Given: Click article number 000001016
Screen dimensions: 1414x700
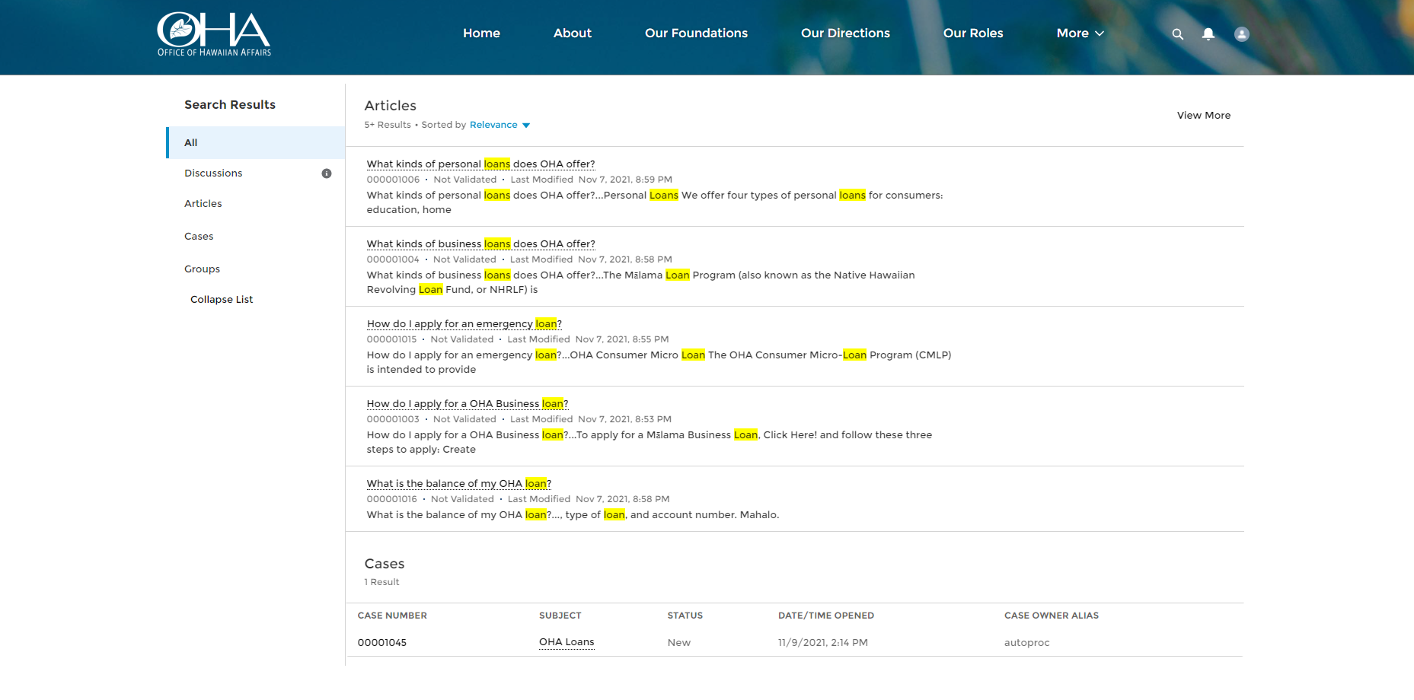Looking at the screenshot, I should coord(392,499).
